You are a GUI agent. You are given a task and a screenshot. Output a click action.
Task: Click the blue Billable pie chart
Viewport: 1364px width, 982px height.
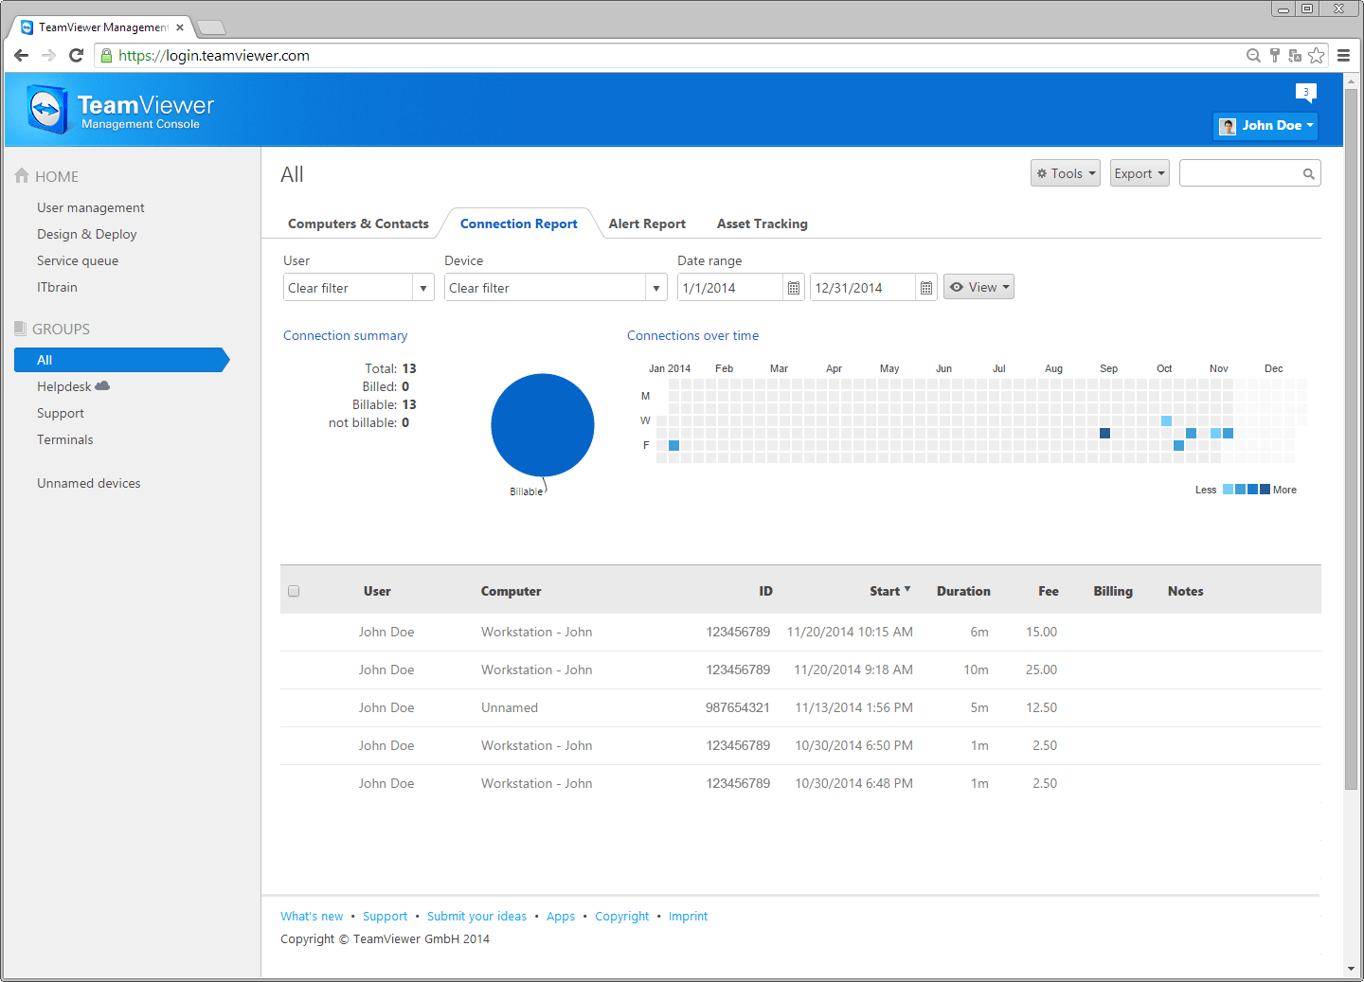[x=543, y=425]
